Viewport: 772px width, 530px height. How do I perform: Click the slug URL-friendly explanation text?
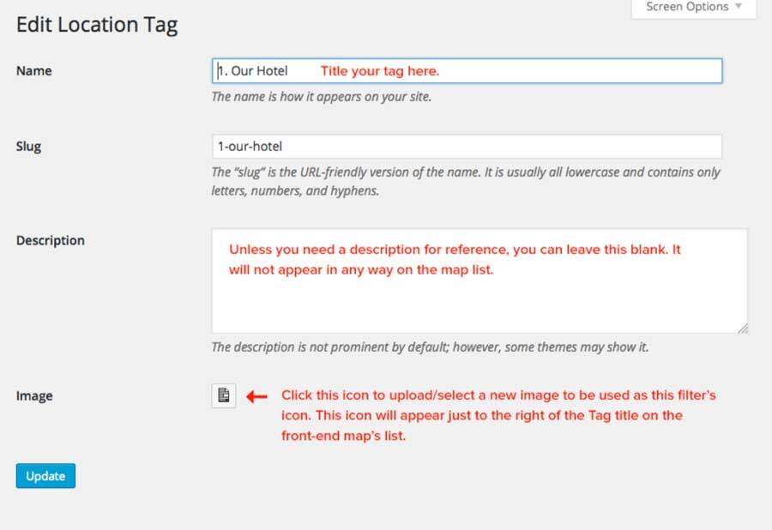click(x=466, y=181)
